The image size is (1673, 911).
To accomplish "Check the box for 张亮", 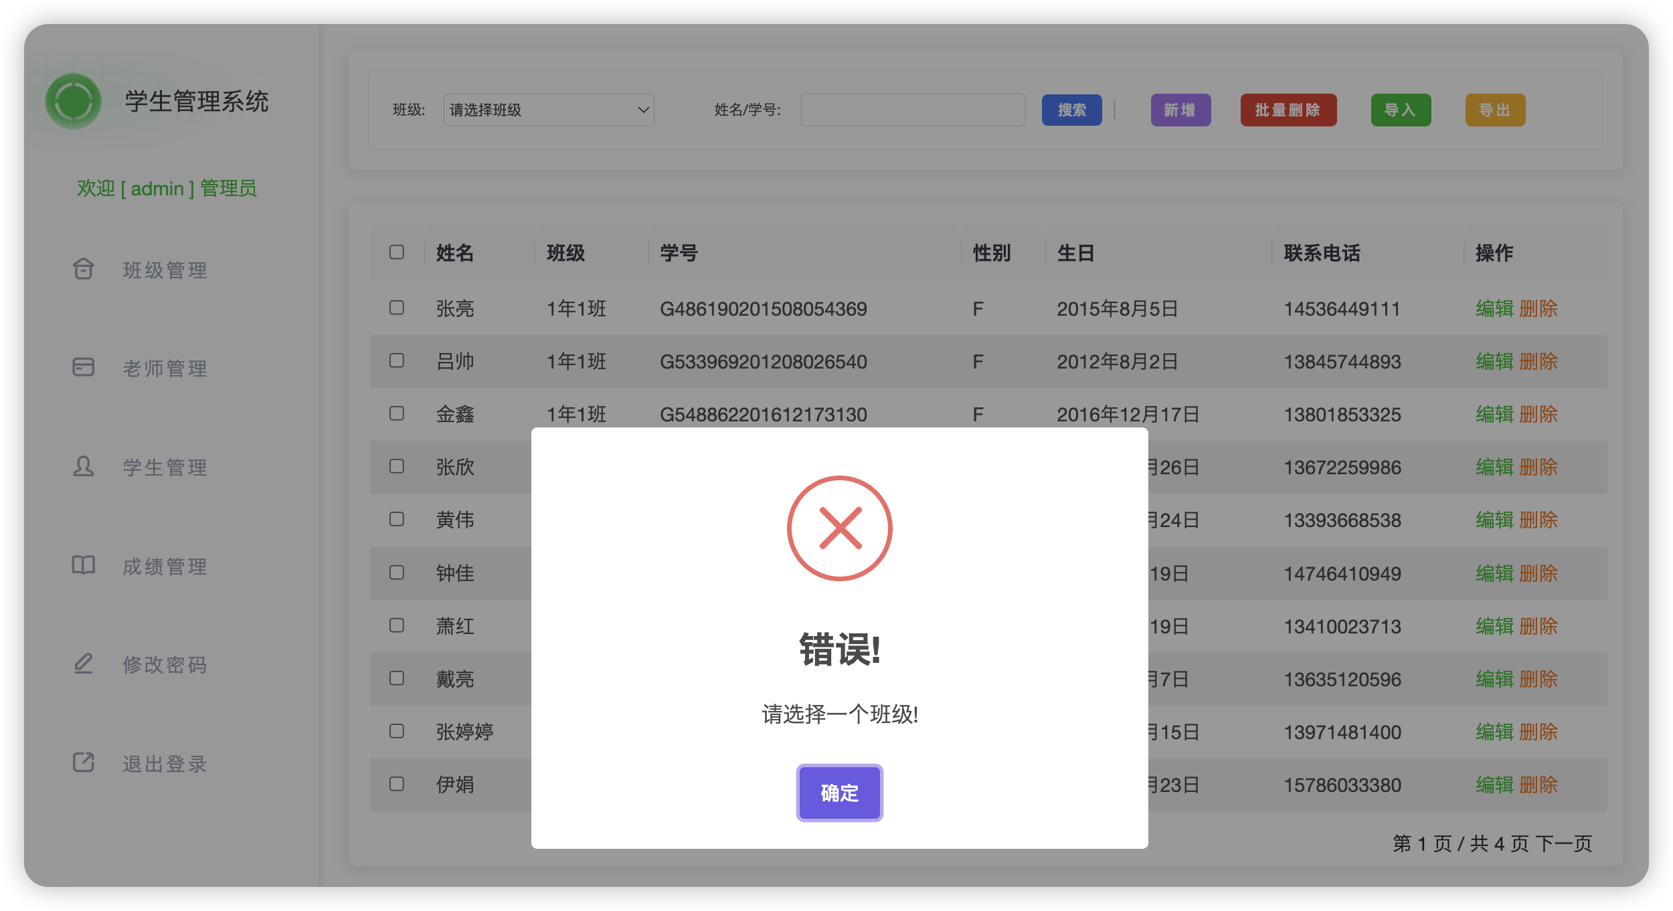I will pos(397,308).
